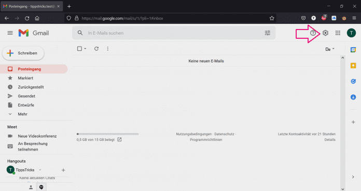Tick the select-all checkbox

pos(79,49)
